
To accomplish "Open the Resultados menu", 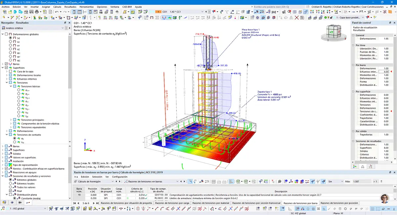I will pos(70,7).
